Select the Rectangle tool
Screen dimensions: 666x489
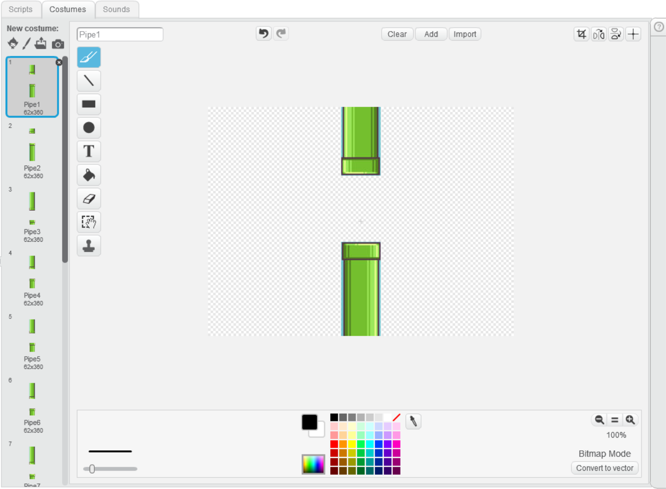[x=89, y=104]
